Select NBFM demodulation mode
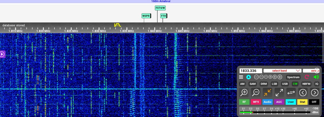This screenshot has height=117, width=324. coord(307,84)
